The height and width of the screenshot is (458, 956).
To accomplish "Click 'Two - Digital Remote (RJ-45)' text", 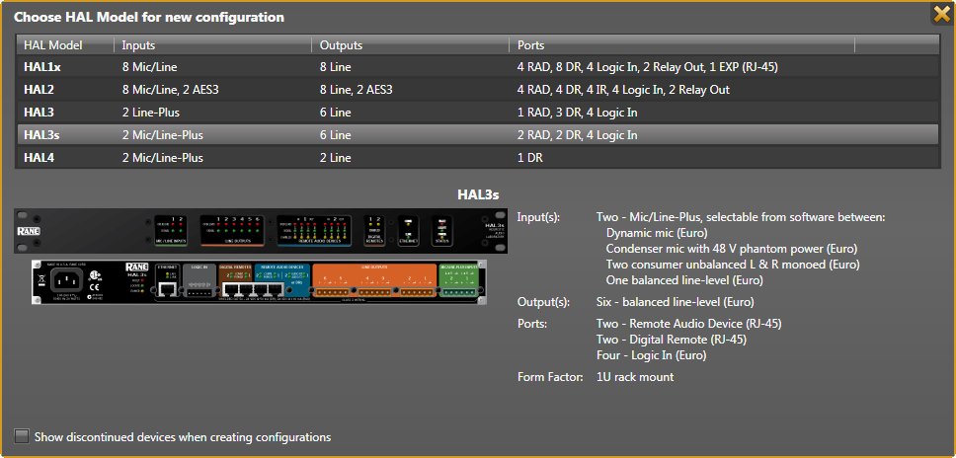I will (672, 340).
